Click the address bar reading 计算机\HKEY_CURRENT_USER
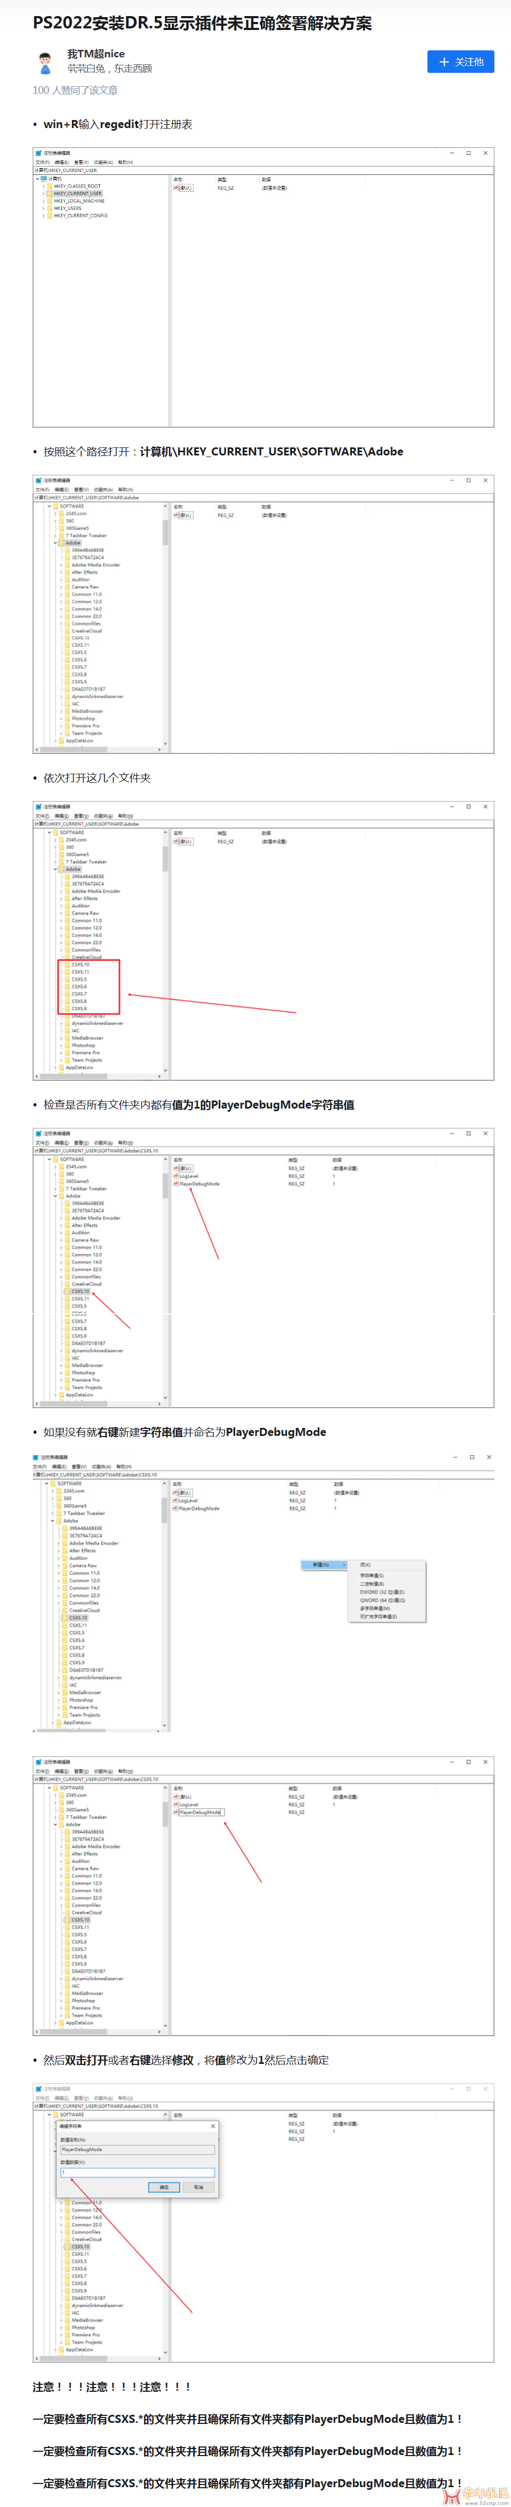This screenshot has height=2507, width=511. tap(264, 170)
